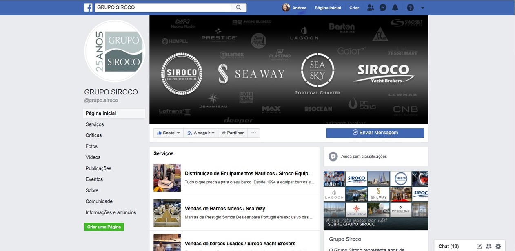Viewport: 515px width, 251px height.
Task: Click the search magnifier icon
Action: [x=238, y=7]
